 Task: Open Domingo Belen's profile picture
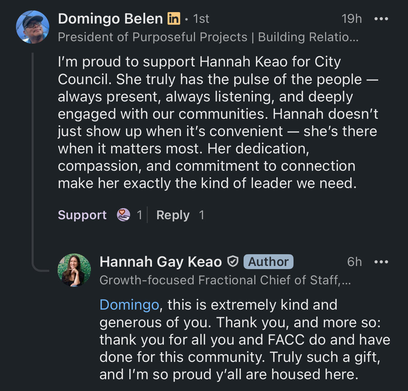point(33,27)
